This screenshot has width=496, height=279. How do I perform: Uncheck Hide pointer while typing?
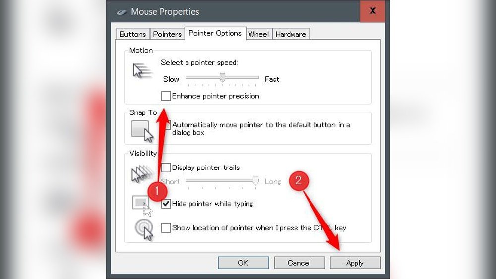coord(166,204)
